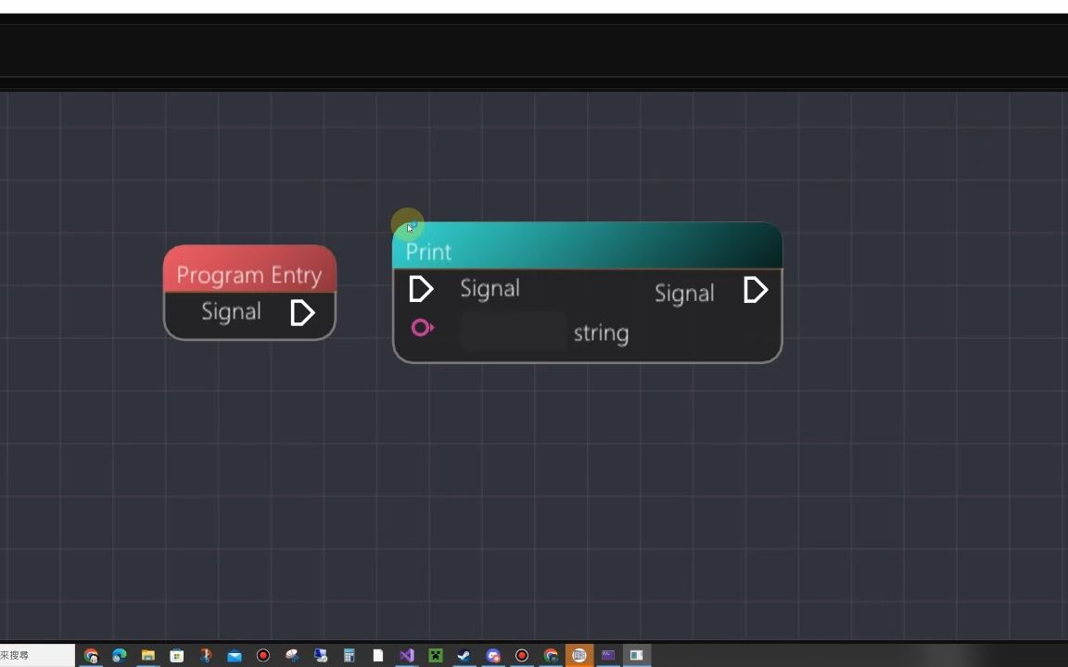
Task: Open Visual Studio from the taskbar
Action: coord(407,656)
